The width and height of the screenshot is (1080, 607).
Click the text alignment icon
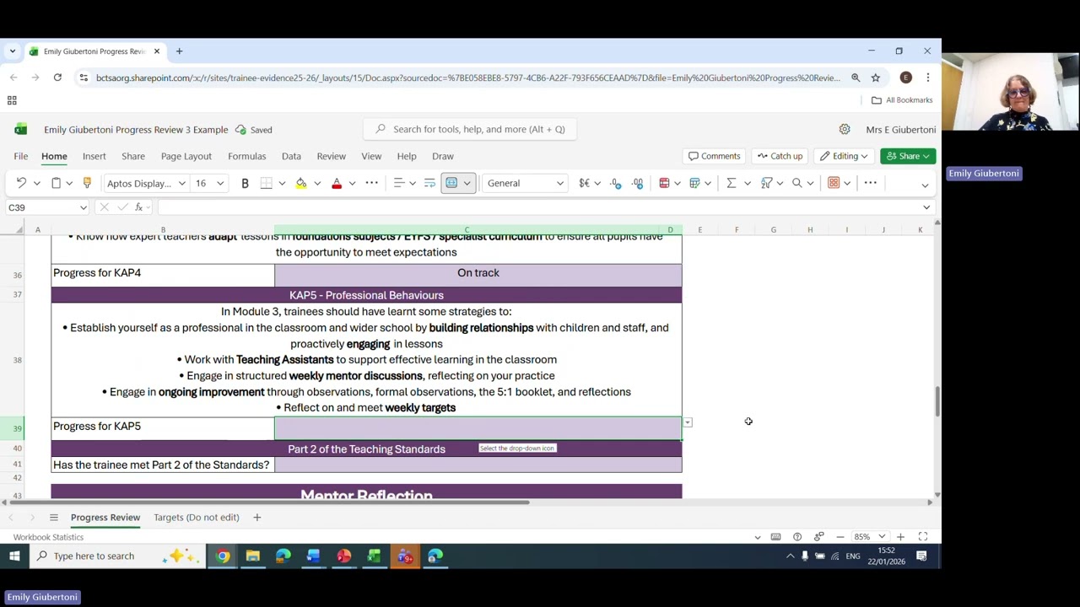[399, 183]
